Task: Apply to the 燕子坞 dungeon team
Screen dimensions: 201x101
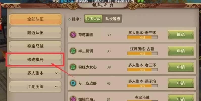Action: [181, 83]
